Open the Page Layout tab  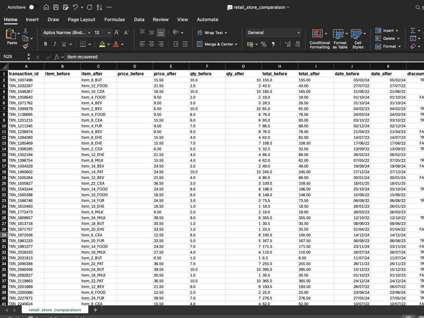point(81,20)
